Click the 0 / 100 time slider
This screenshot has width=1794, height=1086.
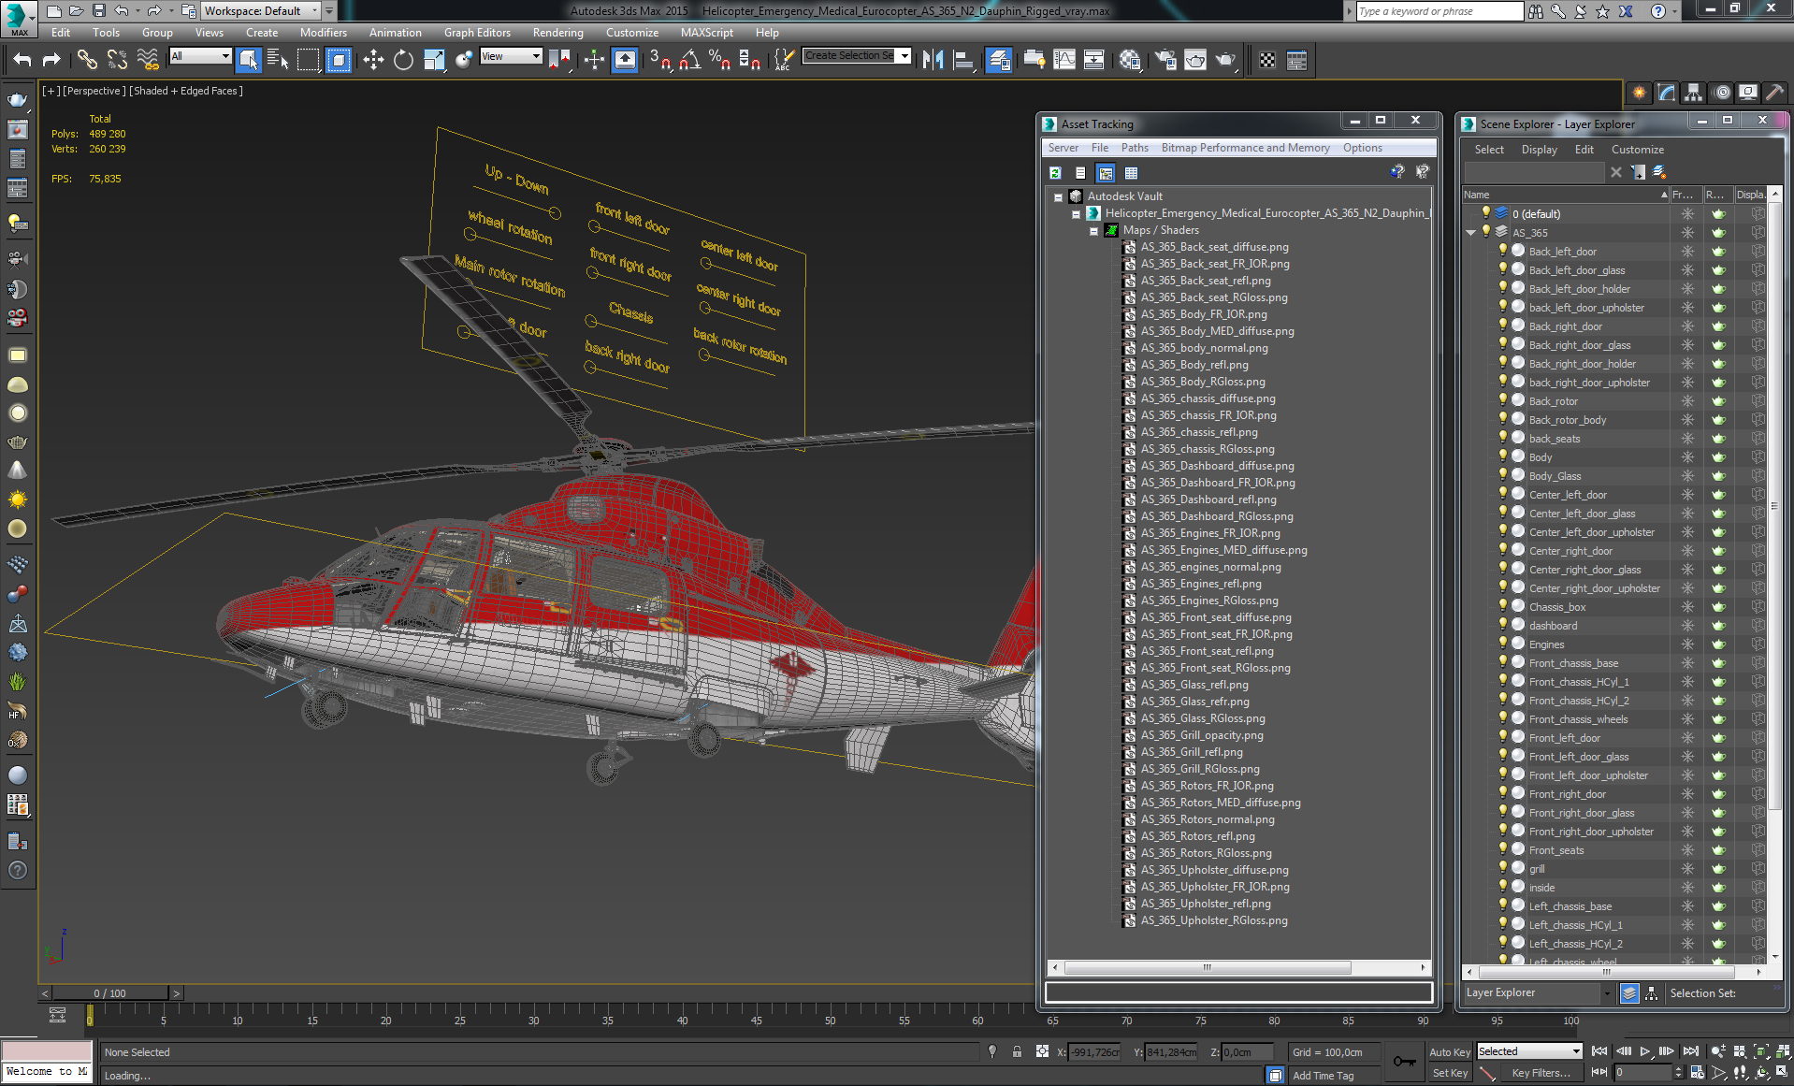coord(110,993)
